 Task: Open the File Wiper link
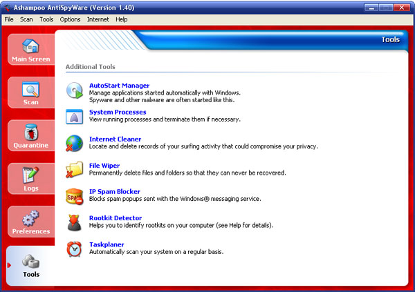(104, 166)
